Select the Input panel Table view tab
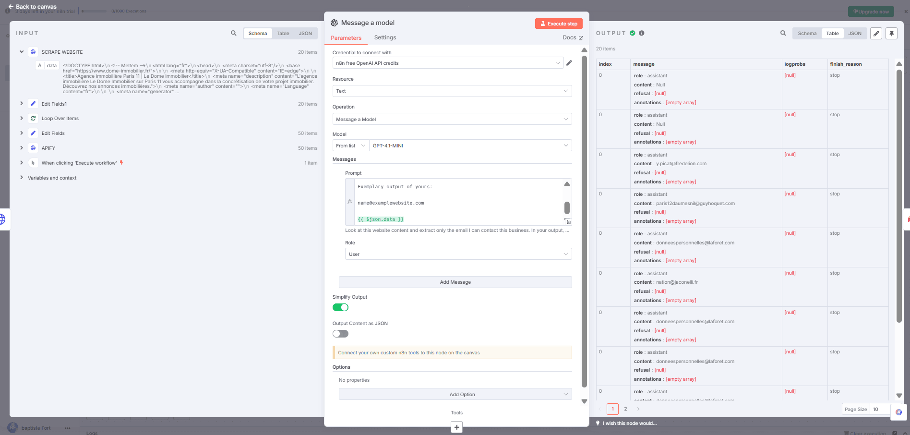910x435 pixels. (x=283, y=33)
